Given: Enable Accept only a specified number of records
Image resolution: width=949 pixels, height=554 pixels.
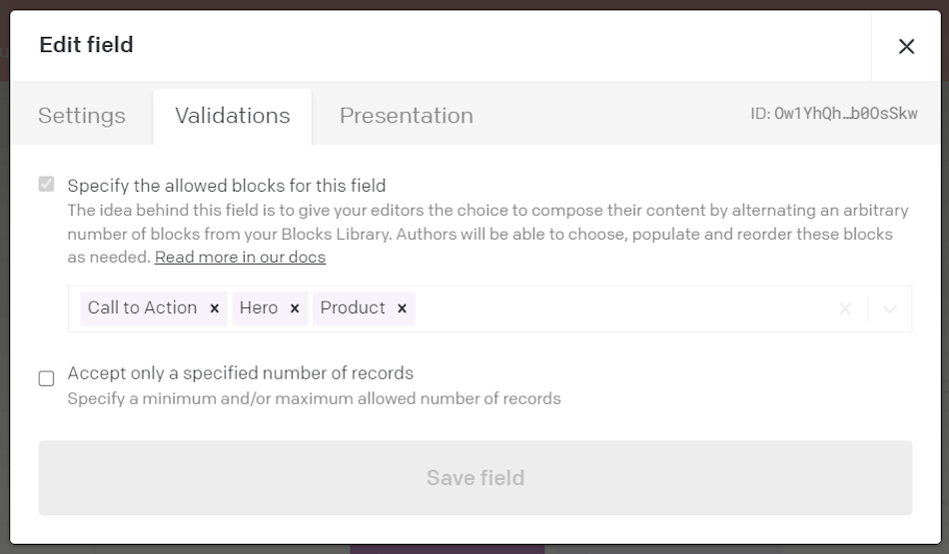Looking at the screenshot, I should pyautogui.click(x=47, y=378).
